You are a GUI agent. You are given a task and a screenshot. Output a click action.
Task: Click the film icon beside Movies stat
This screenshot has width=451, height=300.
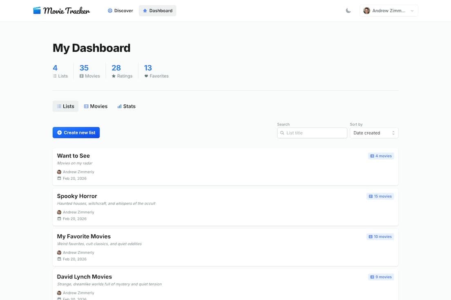tap(81, 76)
